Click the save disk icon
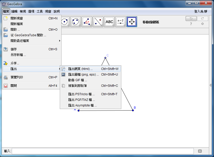The width and height of the screenshot is (214, 157). [x=6, y=49]
